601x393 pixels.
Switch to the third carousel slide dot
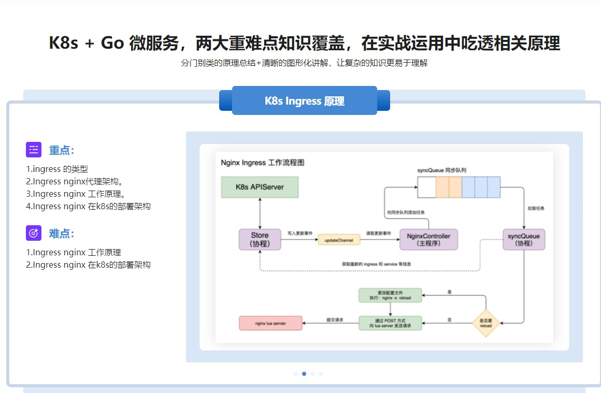click(x=312, y=373)
